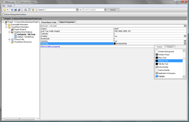Open the dropdown arrow beside the open-folder icon

8,10
